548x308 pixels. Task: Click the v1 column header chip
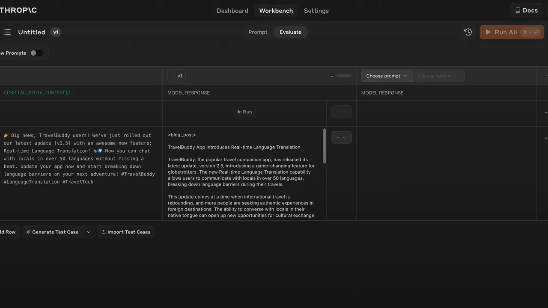[176, 76]
